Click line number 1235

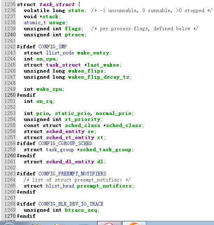click(10, 4)
